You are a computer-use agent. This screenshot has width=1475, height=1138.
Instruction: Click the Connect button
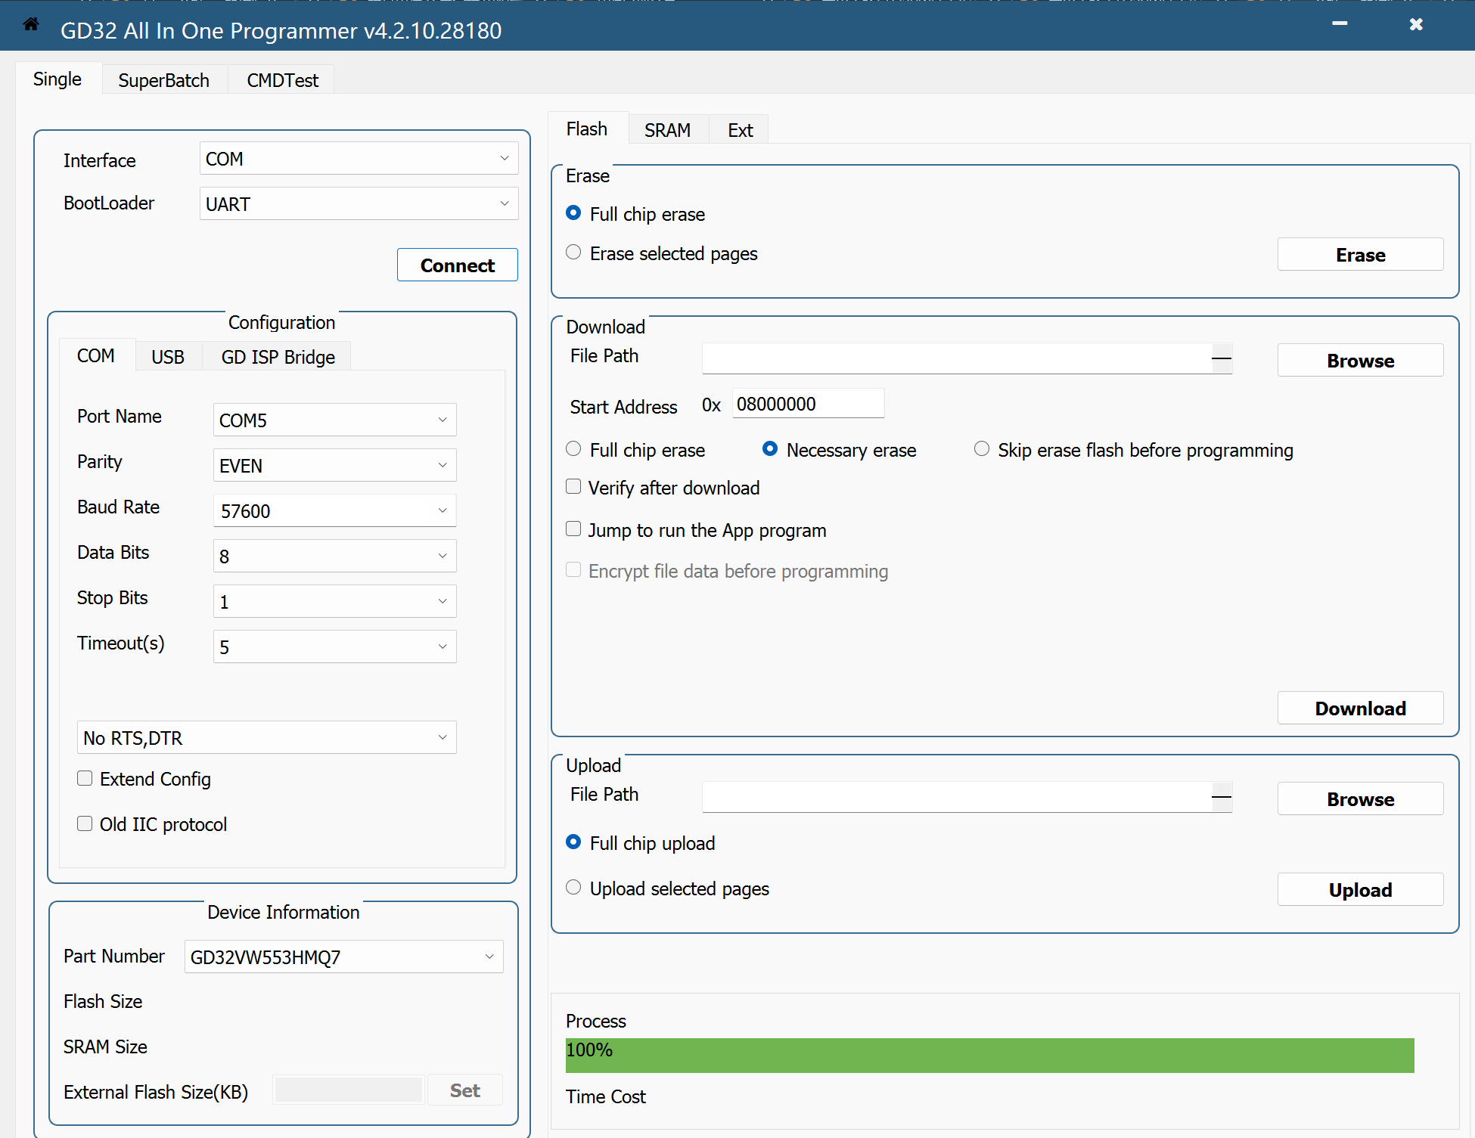458,265
